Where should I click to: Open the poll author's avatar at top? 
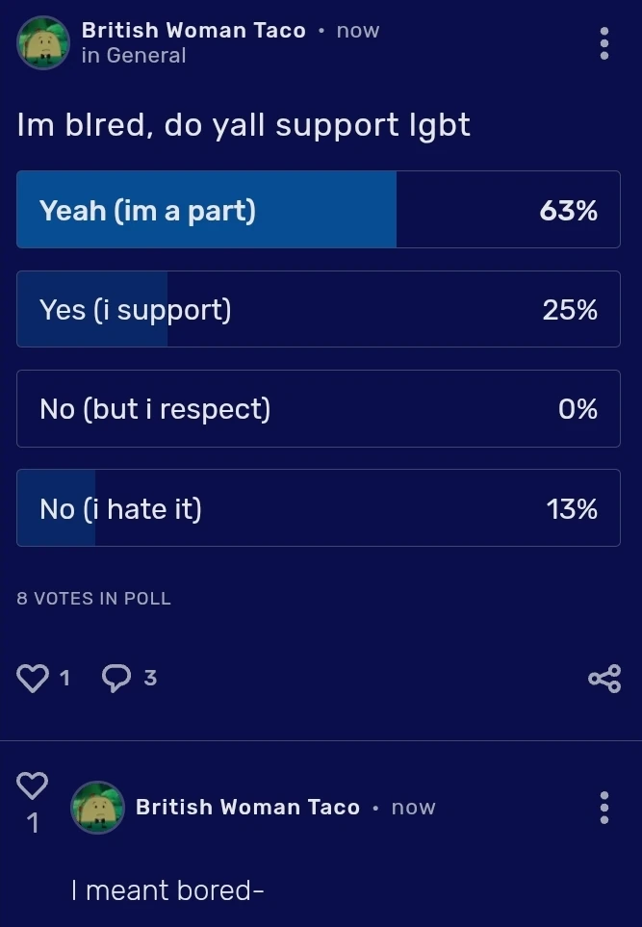coord(43,43)
